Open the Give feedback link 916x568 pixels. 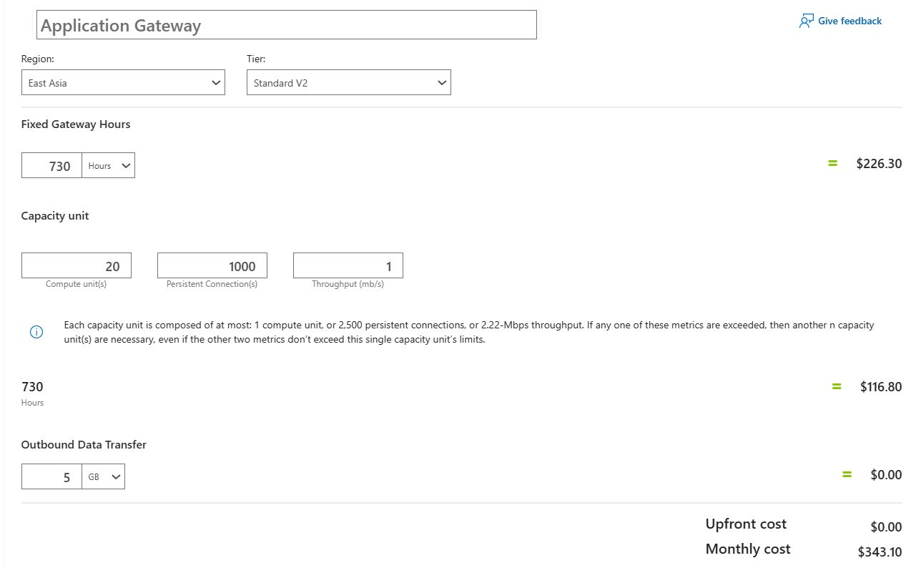(x=849, y=21)
